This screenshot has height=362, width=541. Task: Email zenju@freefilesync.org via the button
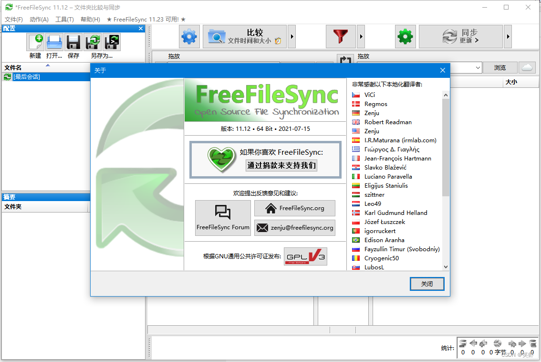[x=295, y=228]
